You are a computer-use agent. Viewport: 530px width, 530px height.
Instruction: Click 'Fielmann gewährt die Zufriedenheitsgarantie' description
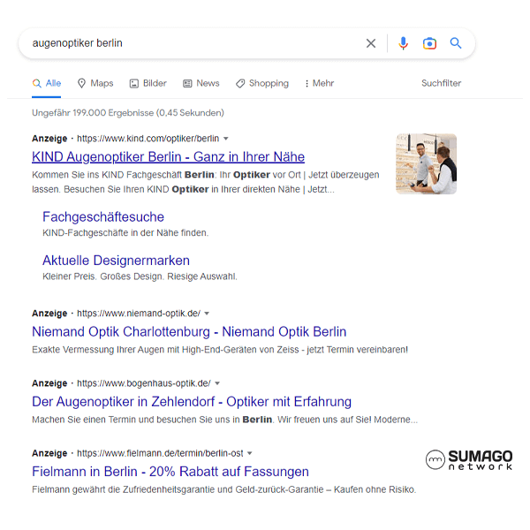[x=223, y=489]
